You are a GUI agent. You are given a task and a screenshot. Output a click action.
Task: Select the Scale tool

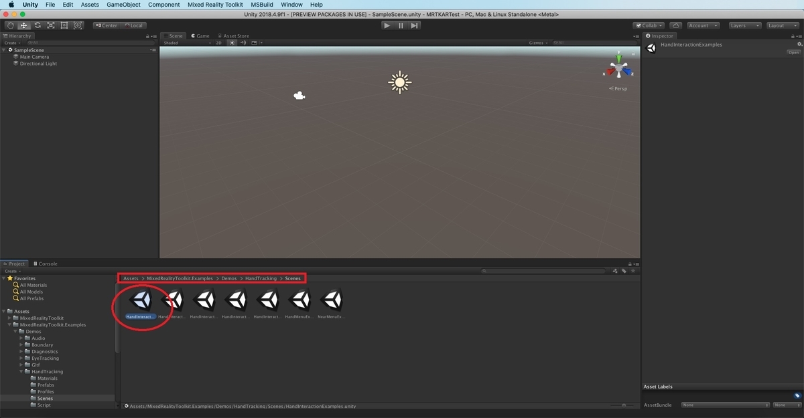[x=50, y=25]
